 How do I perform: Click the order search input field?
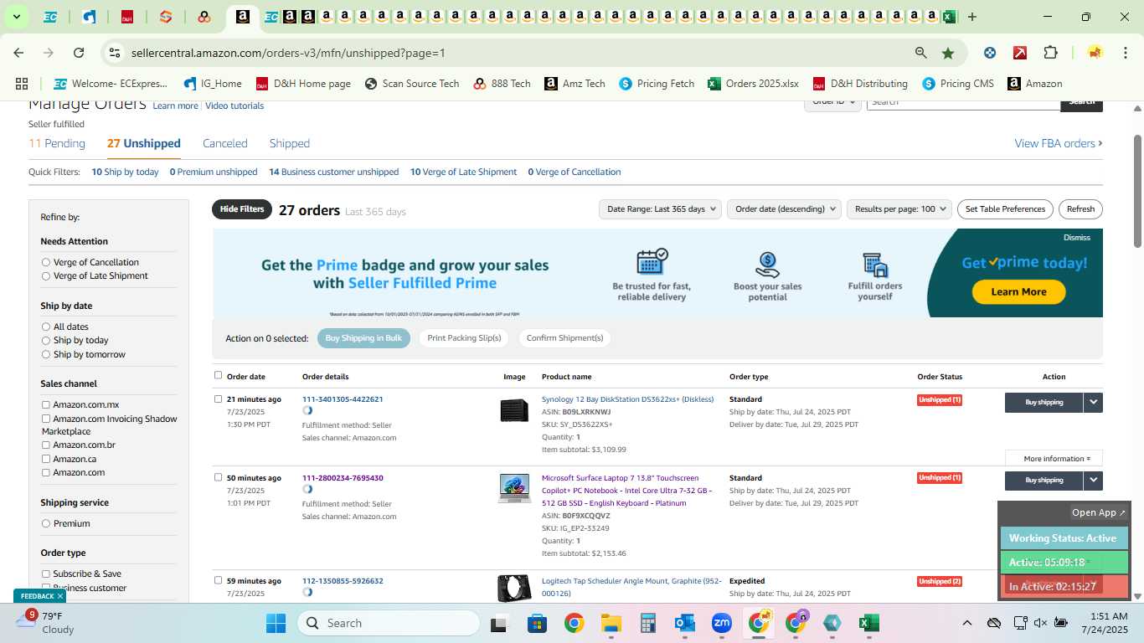click(x=963, y=104)
